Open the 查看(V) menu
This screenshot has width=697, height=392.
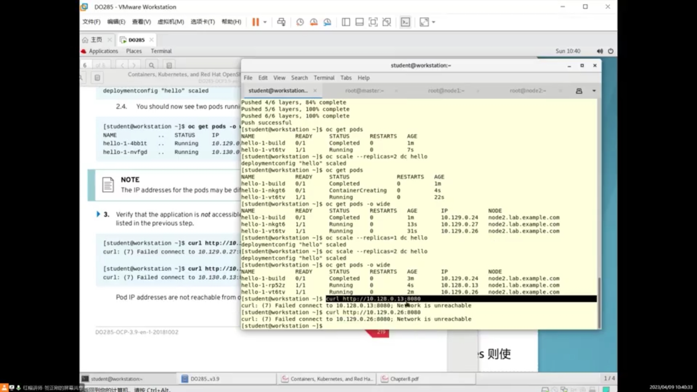[141, 22]
